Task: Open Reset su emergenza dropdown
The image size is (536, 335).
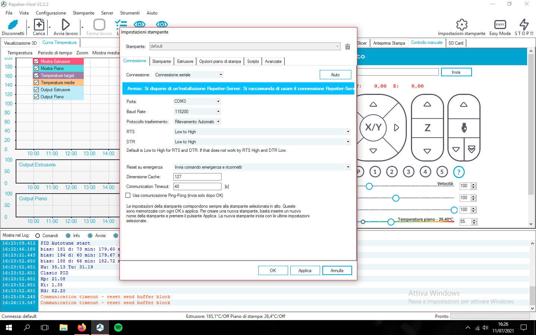Action: (x=262, y=167)
